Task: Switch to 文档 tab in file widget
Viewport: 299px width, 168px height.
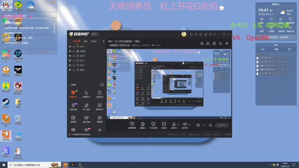Action: pyautogui.click(x=276, y=49)
